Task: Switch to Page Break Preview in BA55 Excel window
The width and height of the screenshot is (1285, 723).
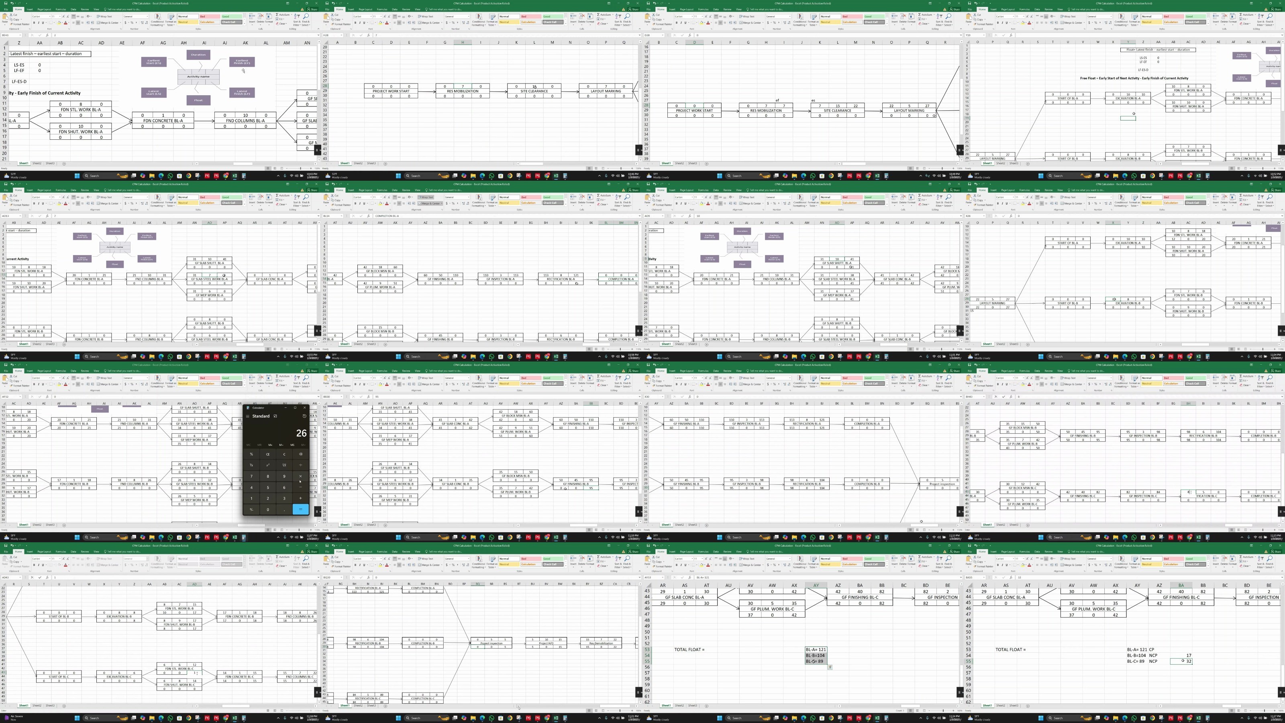Action: coord(1246,711)
